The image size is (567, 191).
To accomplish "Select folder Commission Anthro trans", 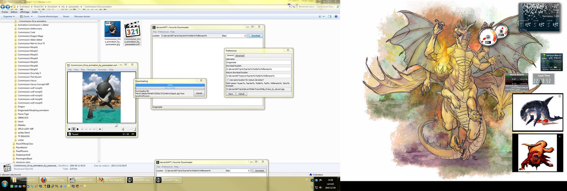I will 29,29.
